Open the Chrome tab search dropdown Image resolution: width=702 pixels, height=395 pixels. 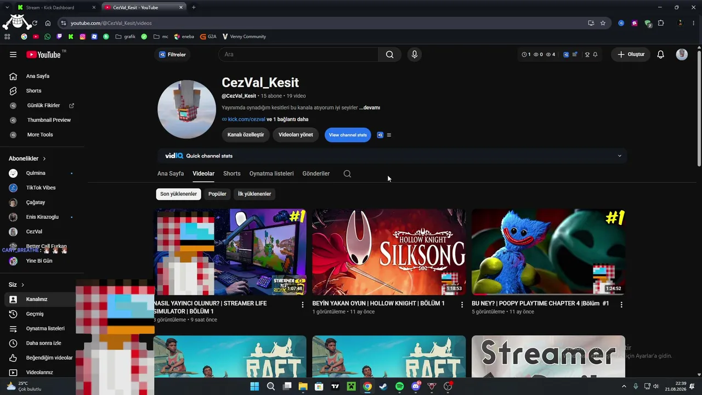pyautogui.click(x=7, y=7)
